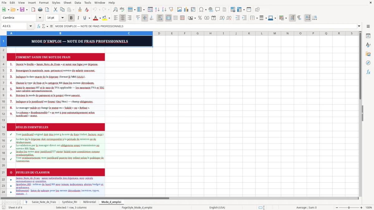
Task: Open the Sheet menu
Action: click(67, 2)
